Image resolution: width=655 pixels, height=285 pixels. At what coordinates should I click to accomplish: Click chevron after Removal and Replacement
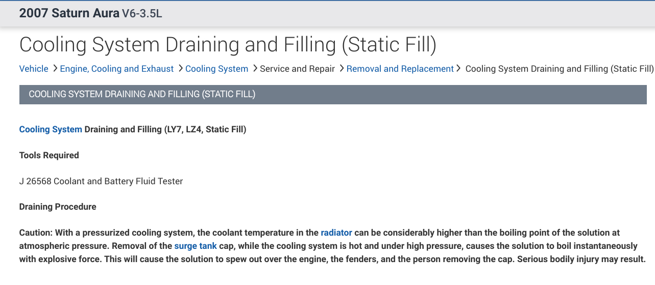click(x=458, y=68)
